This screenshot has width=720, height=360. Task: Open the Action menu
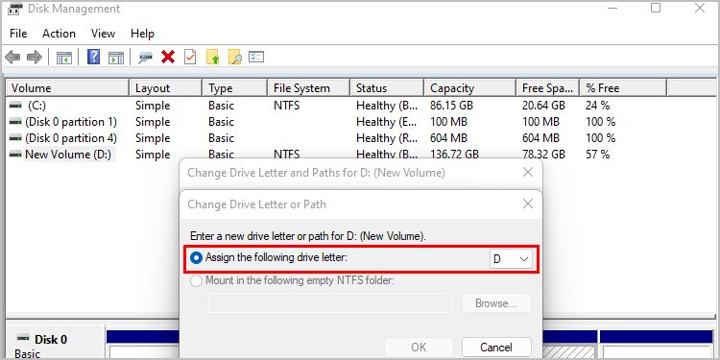pyautogui.click(x=59, y=34)
